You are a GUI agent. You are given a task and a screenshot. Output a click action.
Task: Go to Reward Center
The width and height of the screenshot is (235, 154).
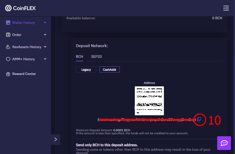tap(24, 74)
